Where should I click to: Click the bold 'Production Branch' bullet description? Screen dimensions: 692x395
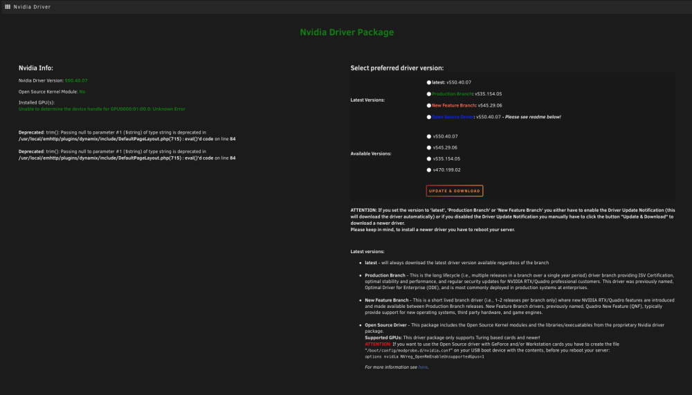click(x=520, y=282)
